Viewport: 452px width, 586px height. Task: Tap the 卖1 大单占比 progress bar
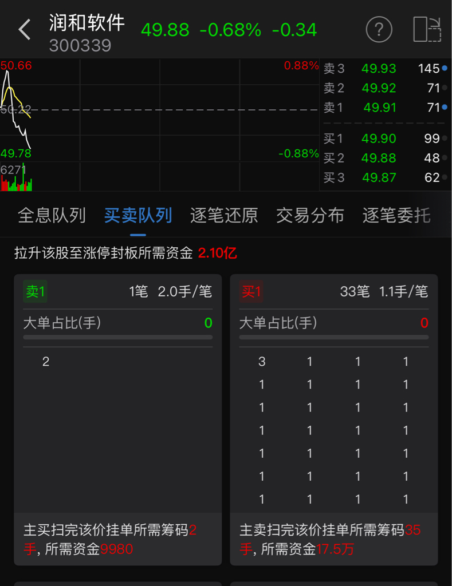pos(118,337)
